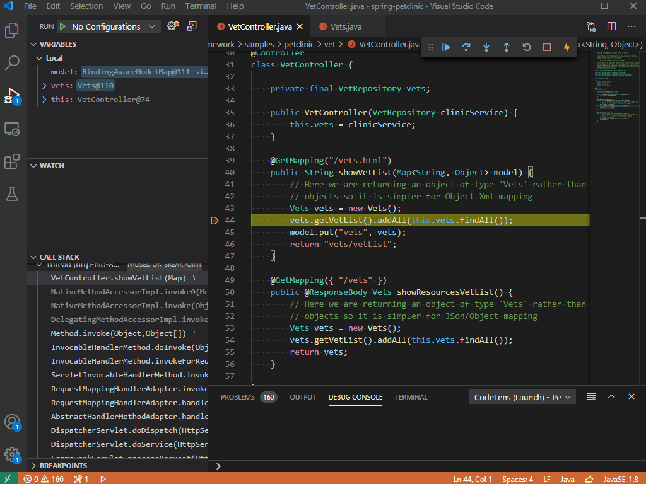The image size is (646, 484).
Task: Open the Search view in the activity bar
Action: coord(13,63)
